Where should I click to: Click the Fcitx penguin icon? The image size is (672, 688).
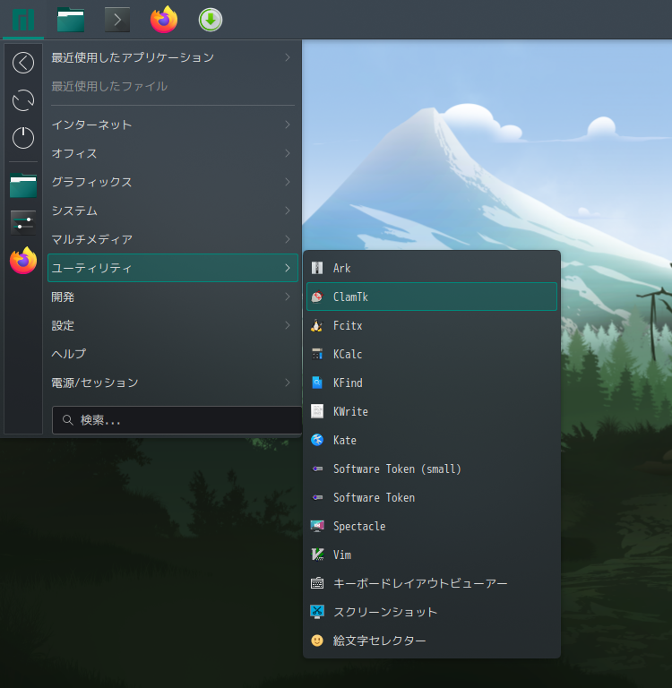[317, 325]
